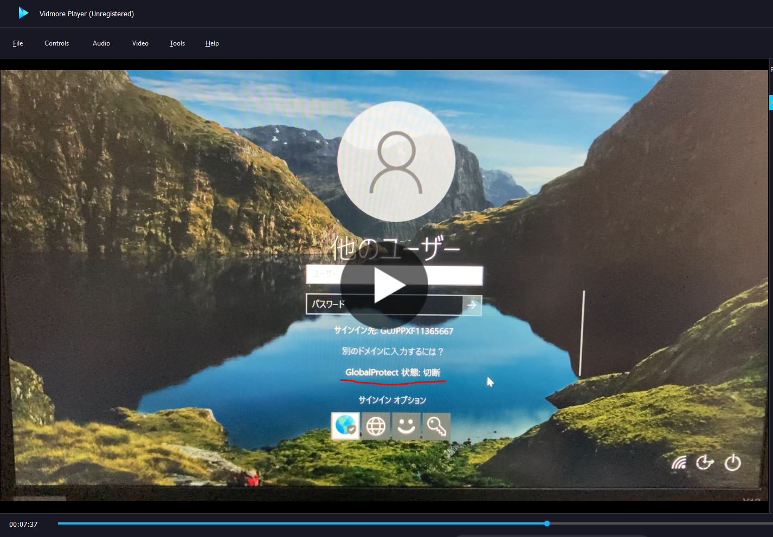
Task: Click the large play button overlay
Action: coord(384,286)
